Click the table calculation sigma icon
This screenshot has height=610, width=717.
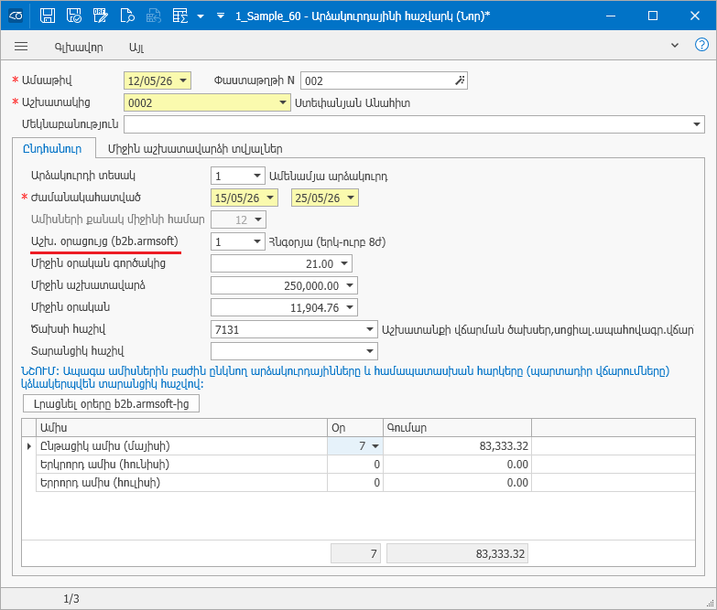(180, 16)
